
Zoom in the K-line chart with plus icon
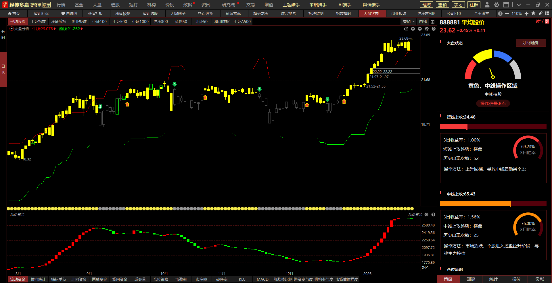[x=413, y=29]
